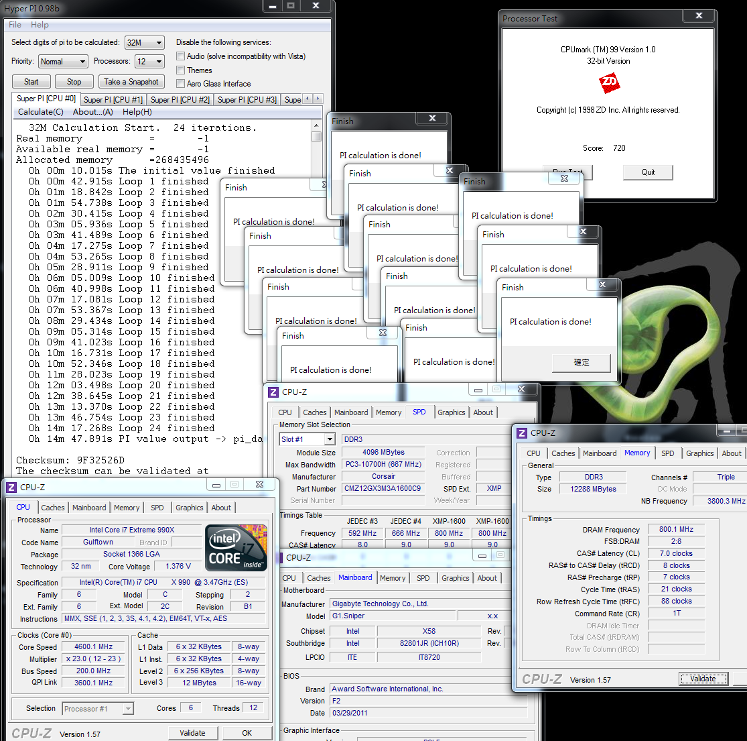
Task: Click the Core Speed value 4600.1 MHz
Action: click(93, 646)
